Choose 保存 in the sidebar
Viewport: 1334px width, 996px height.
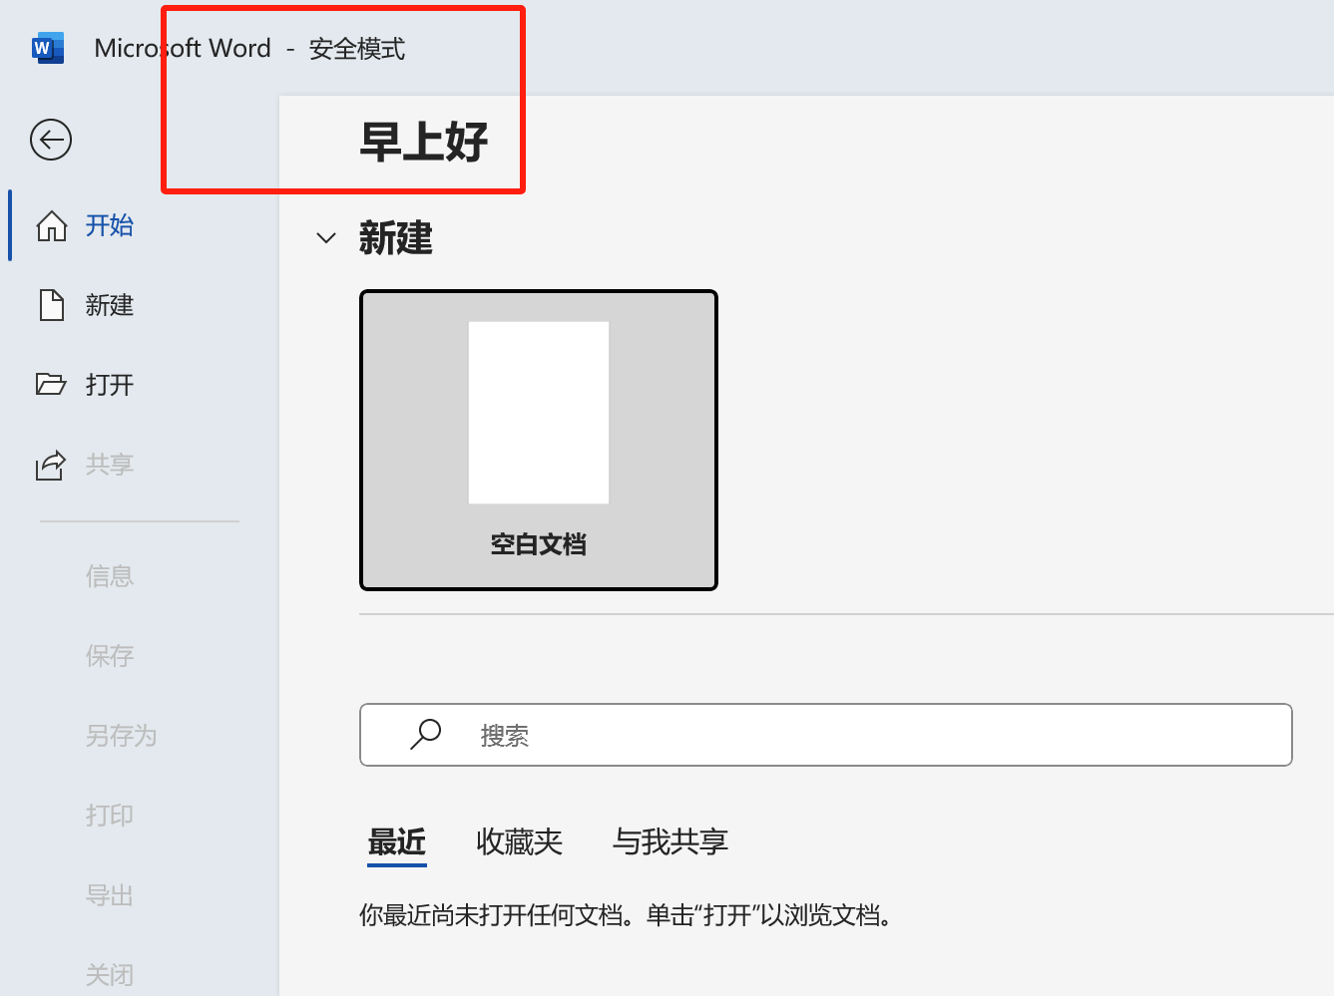110,656
